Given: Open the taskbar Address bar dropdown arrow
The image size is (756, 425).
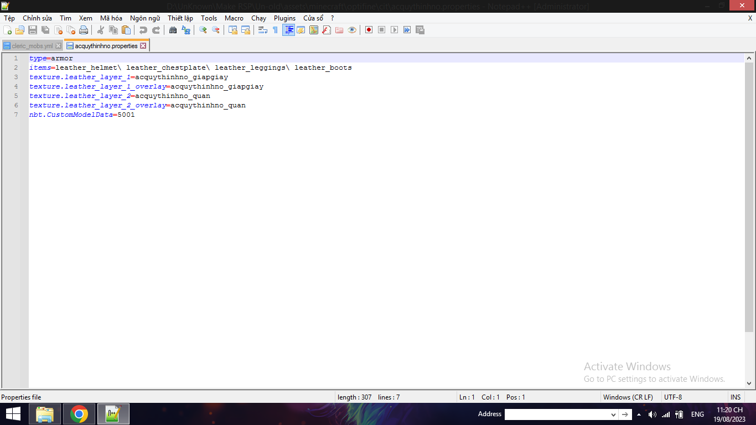Looking at the screenshot, I should [613, 414].
